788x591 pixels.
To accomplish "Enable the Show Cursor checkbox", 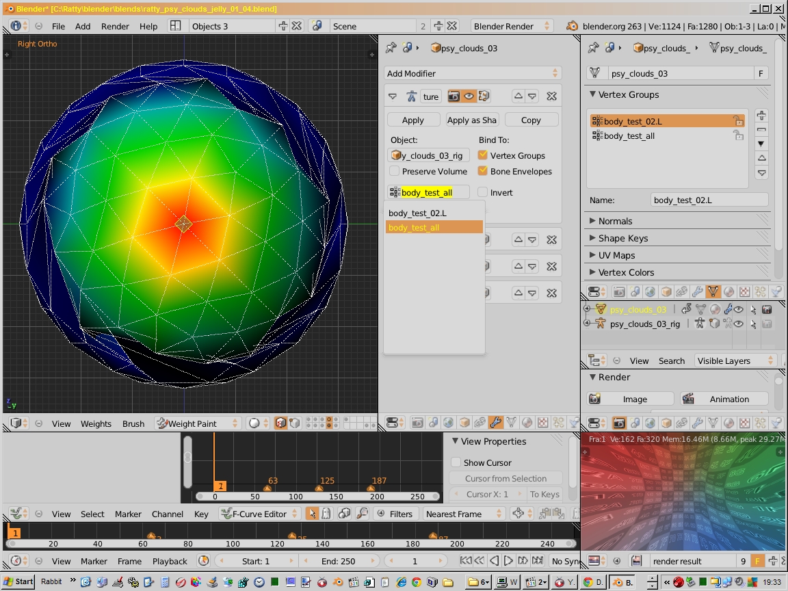I will click(x=456, y=462).
